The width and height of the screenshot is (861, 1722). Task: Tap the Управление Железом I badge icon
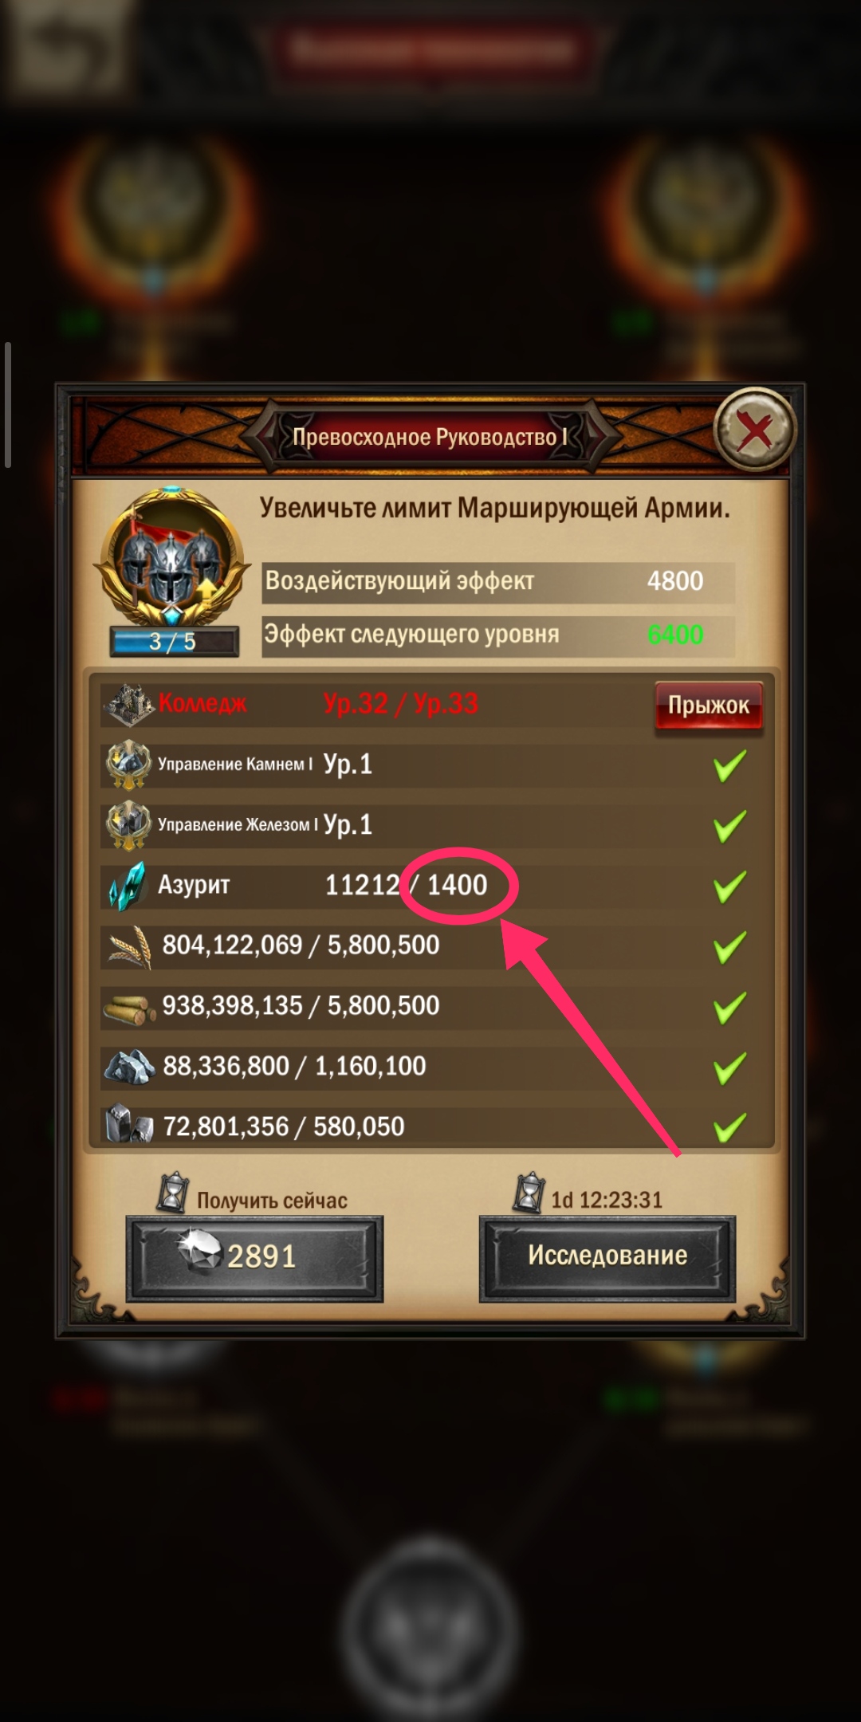128,825
